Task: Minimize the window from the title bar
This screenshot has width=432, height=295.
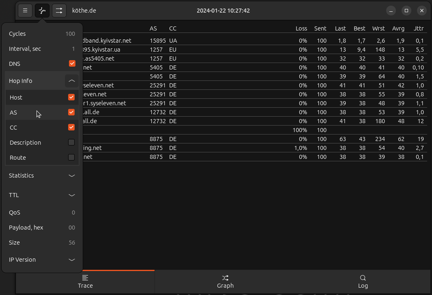Action: pyautogui.click(x=391, y=11)
